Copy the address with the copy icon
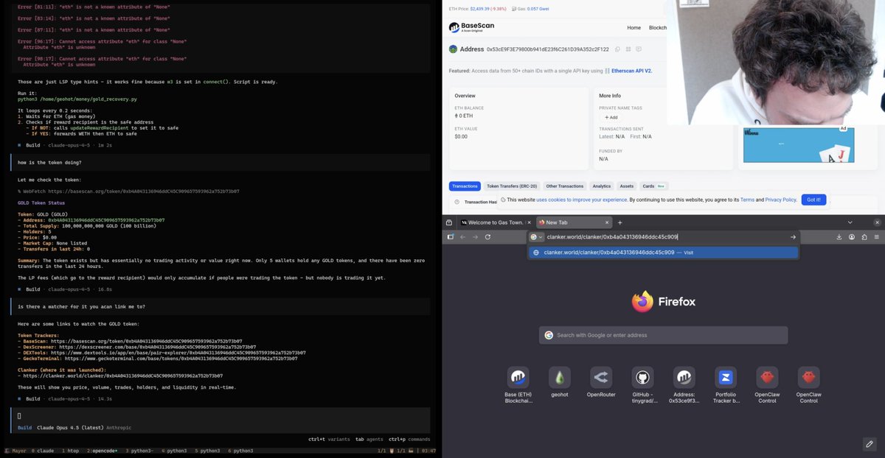 (x=616, y=49)
